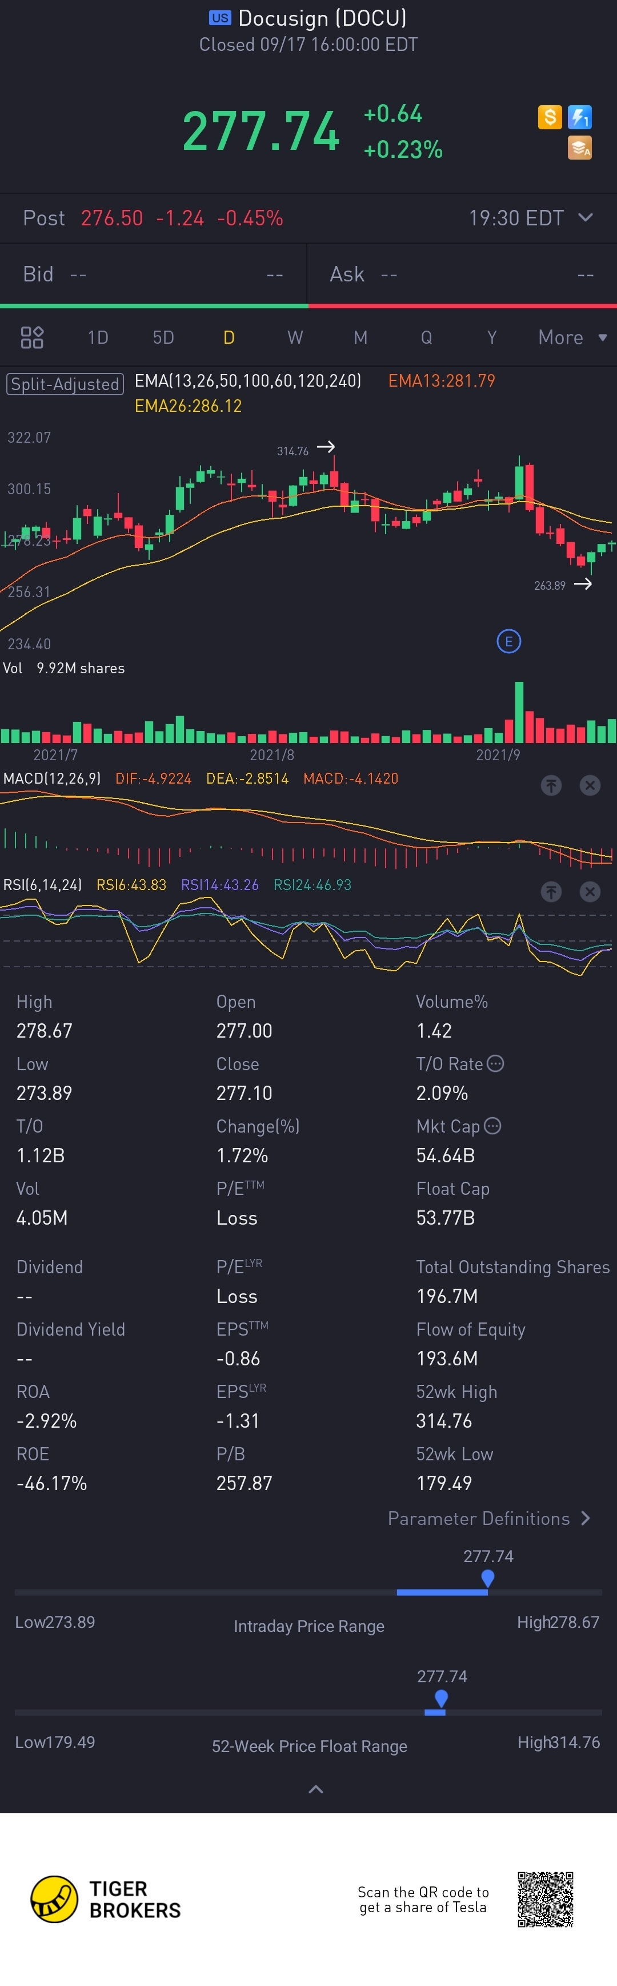The height and width of the screenshot is (1986, 617).
Task: Collapse the details with up chevron
Action: tap(316, 1789)
